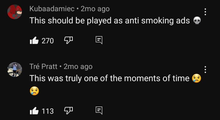Open Tré Pratt's profile avatar
Viewport: 220px width, 120px height.
(15, 70)
